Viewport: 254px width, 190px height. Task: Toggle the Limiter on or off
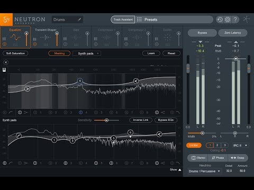[194, 145]
